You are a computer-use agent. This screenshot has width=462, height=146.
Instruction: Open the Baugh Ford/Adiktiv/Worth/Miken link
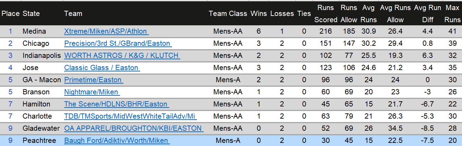[116, 140]
